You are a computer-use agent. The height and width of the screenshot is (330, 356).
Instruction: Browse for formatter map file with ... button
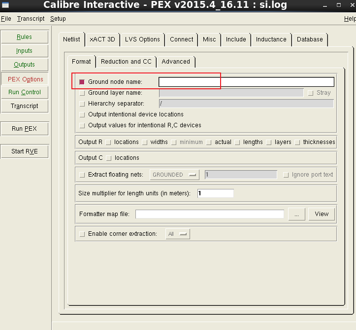(296, 214)
